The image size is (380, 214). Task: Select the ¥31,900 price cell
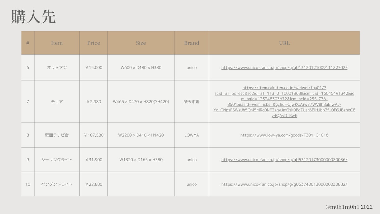[93, 160]
